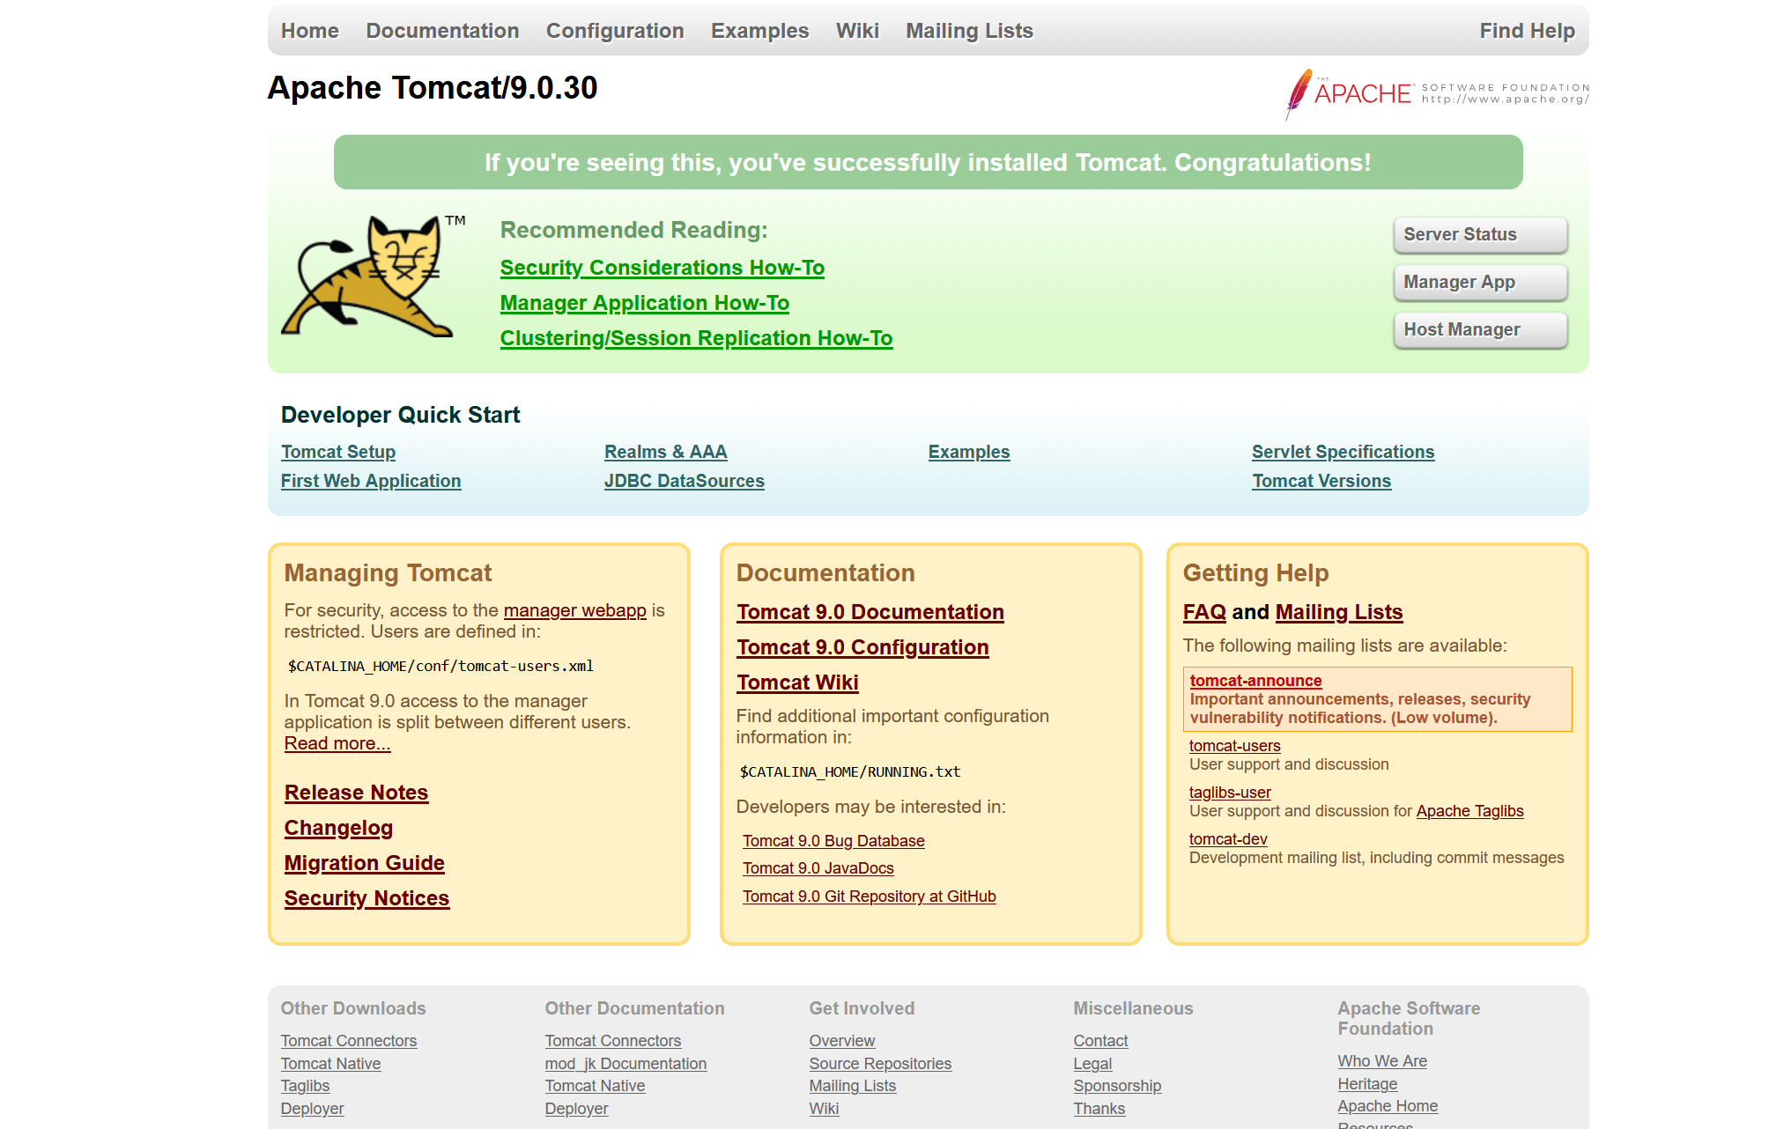The image size is (1769, 1129).
Task: Open the Sponsorship link under Miscellaneous
Action: (x=1116, y=1086)
